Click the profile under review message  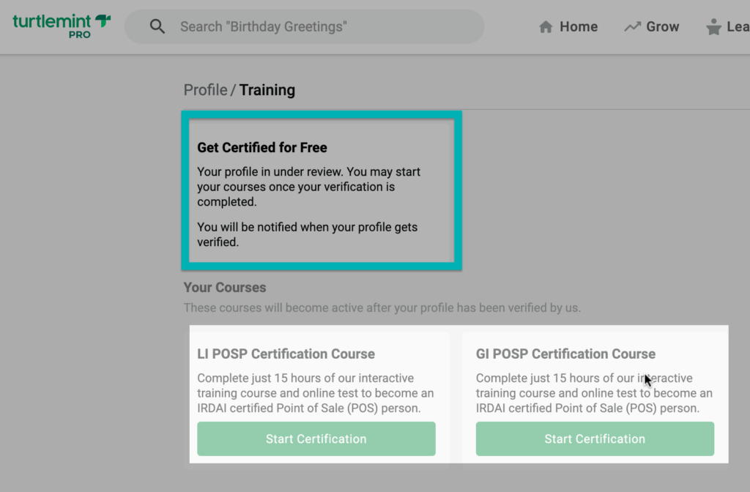(308, 187)
